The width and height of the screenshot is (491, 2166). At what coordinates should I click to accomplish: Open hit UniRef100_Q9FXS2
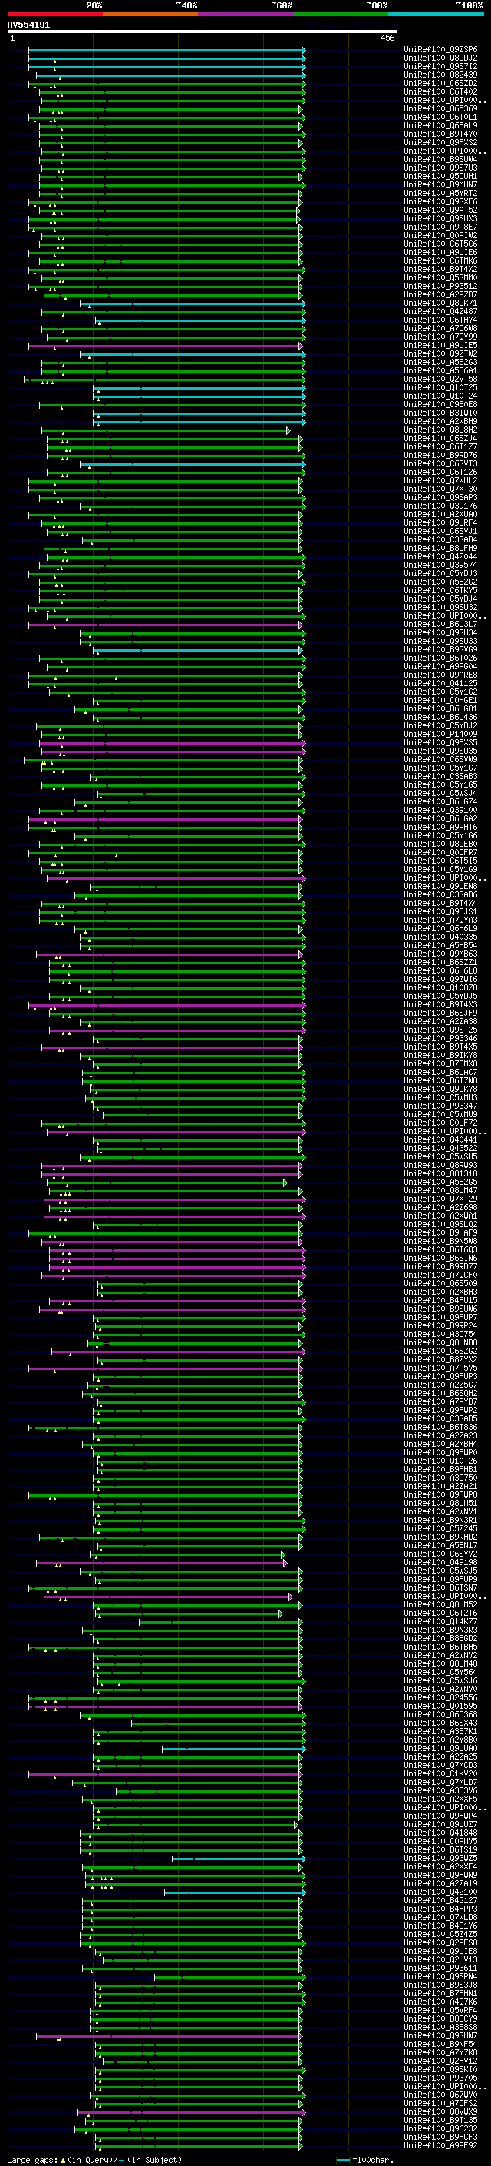[x=440, y=142]
